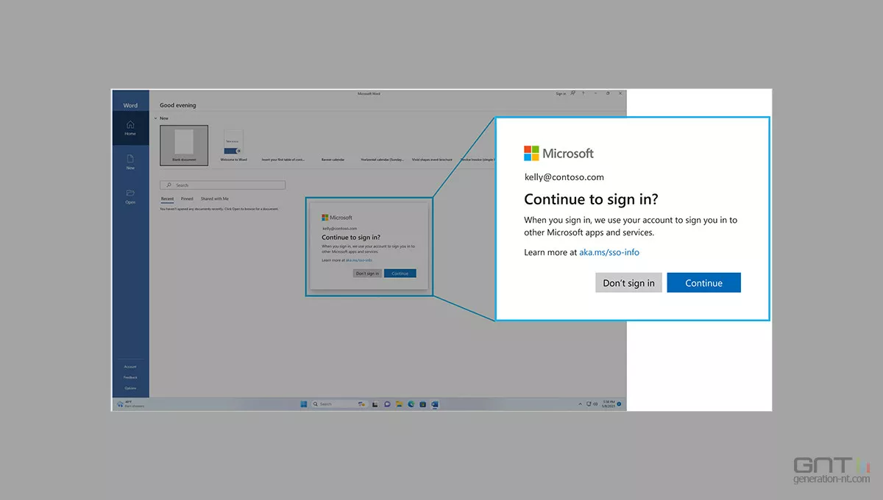The height and width of the screenshot is (500, 883).
Task: Open Options in the Word sidebar
Action: [x=130, y=387]
